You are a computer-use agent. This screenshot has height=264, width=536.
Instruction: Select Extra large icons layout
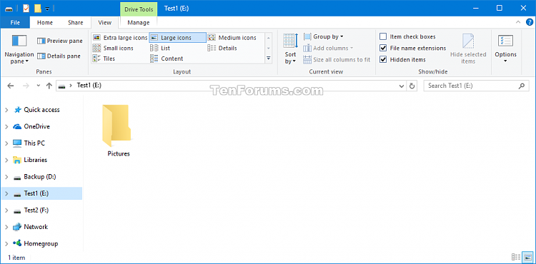pos(120,38)
